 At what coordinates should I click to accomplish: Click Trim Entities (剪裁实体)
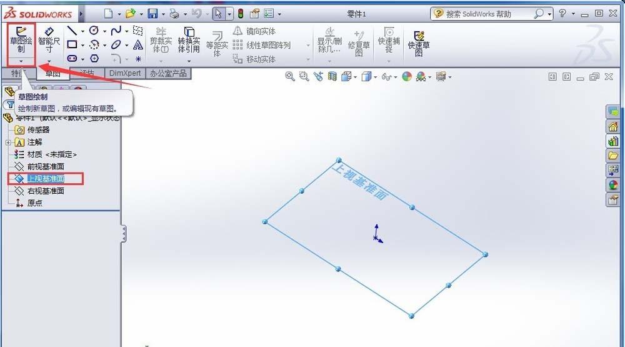pos(161,41)
